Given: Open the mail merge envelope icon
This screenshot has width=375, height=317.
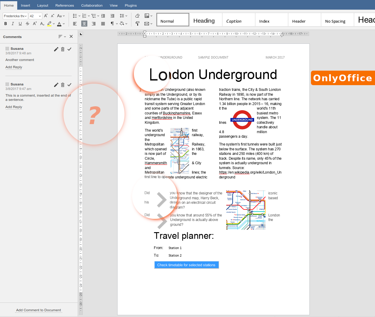Looking at the screenshot, I should click(x=147, y=24).
